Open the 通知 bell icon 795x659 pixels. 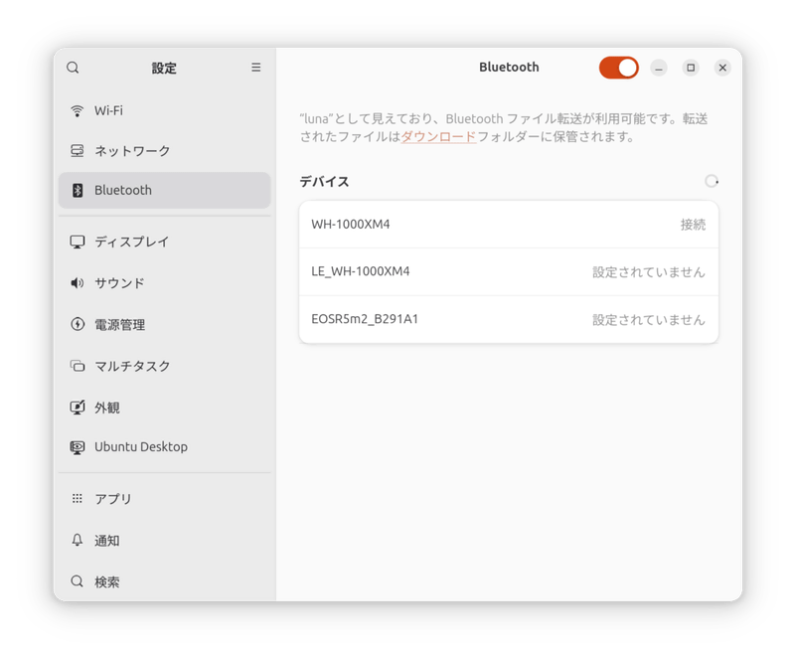pos(77,540)
